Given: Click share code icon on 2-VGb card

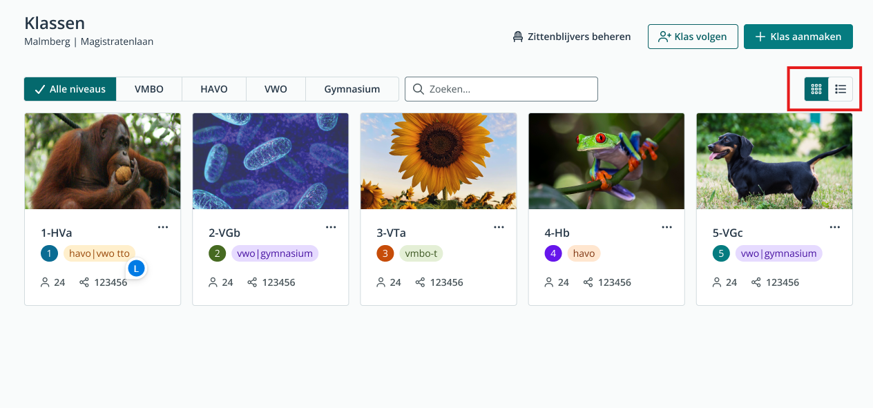Looking at the screenshot, I should point(252,282).
